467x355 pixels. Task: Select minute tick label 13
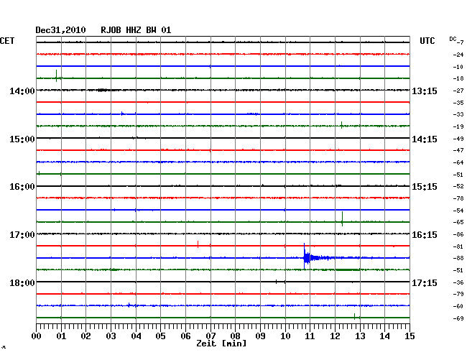(360, 336)
